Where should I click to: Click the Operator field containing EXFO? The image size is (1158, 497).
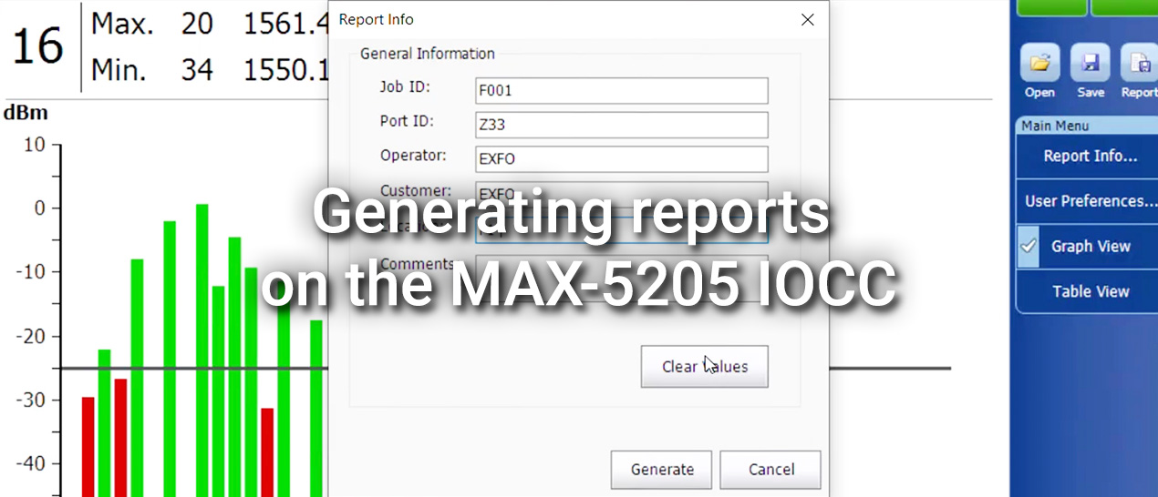(x=622, y=158)
